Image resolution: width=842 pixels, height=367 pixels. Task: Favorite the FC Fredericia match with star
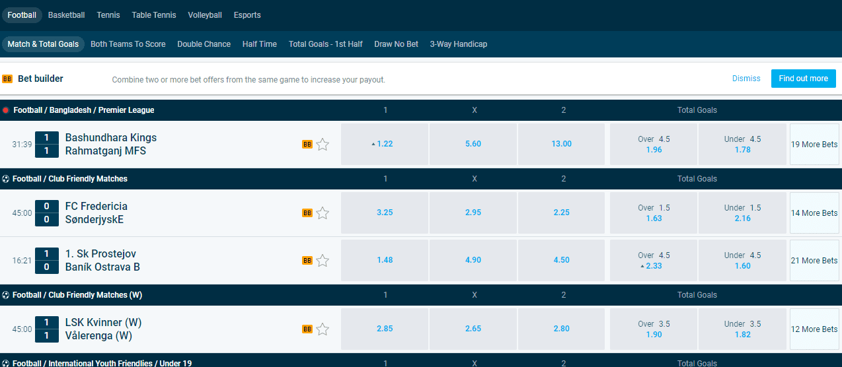(x=323, y=213)
